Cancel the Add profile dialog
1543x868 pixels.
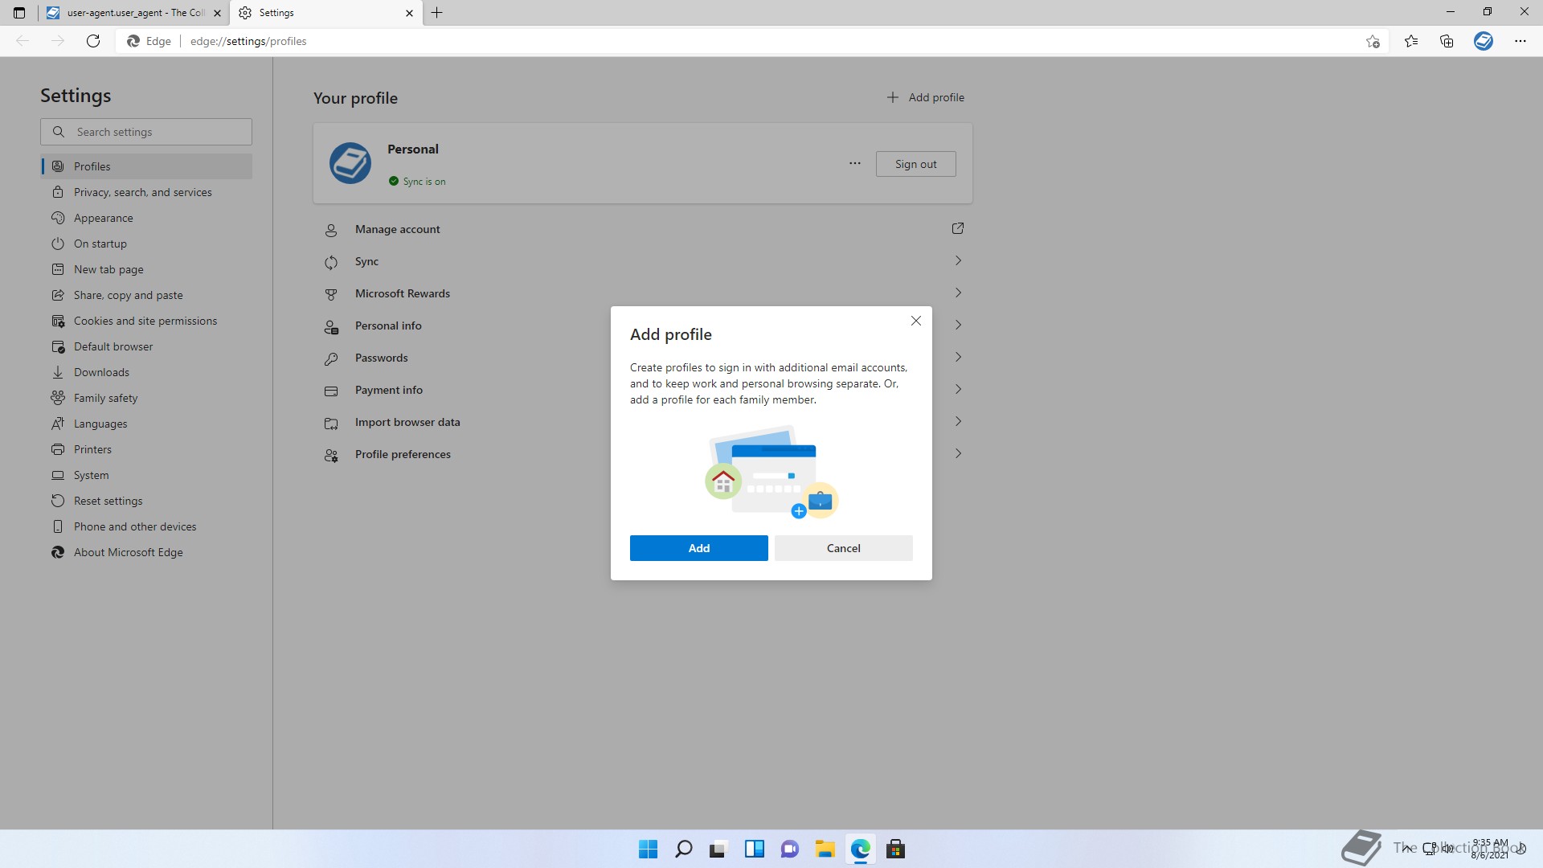(843, 548)
